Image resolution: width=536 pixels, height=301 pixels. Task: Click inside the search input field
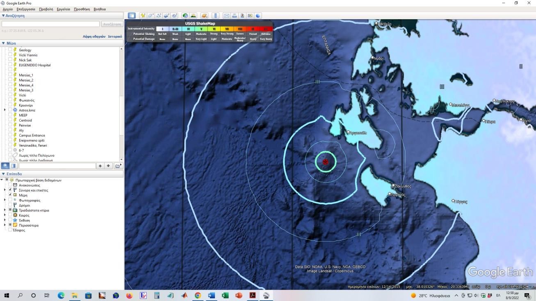[50, 24]
